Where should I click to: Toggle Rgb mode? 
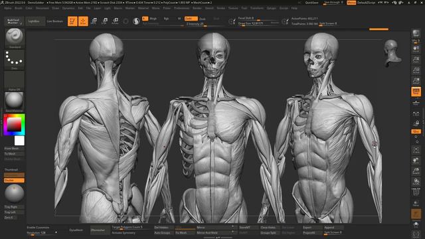point(166,19)
